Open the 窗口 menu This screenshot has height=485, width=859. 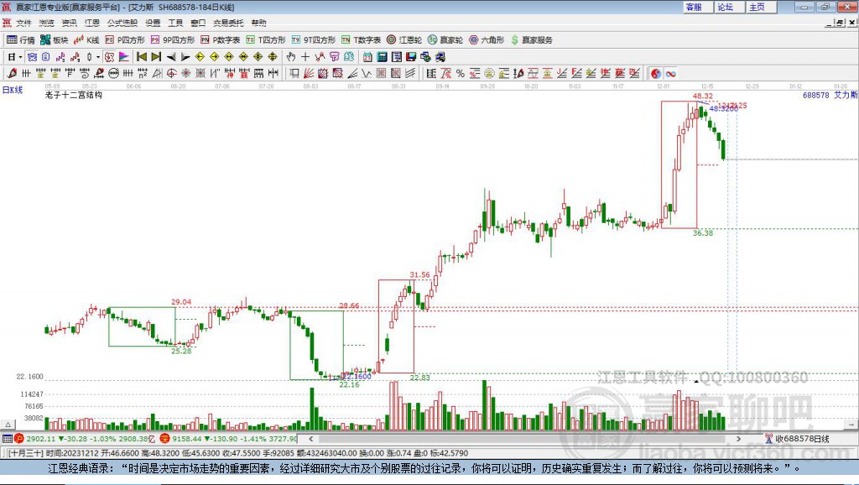coord(198,23)
